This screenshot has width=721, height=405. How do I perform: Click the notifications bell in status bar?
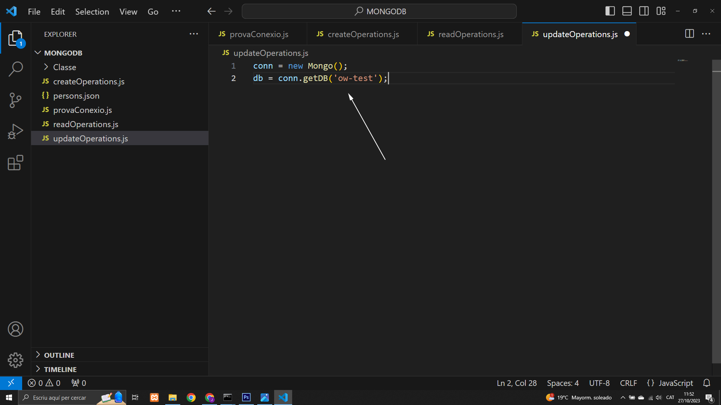point(707,383)
